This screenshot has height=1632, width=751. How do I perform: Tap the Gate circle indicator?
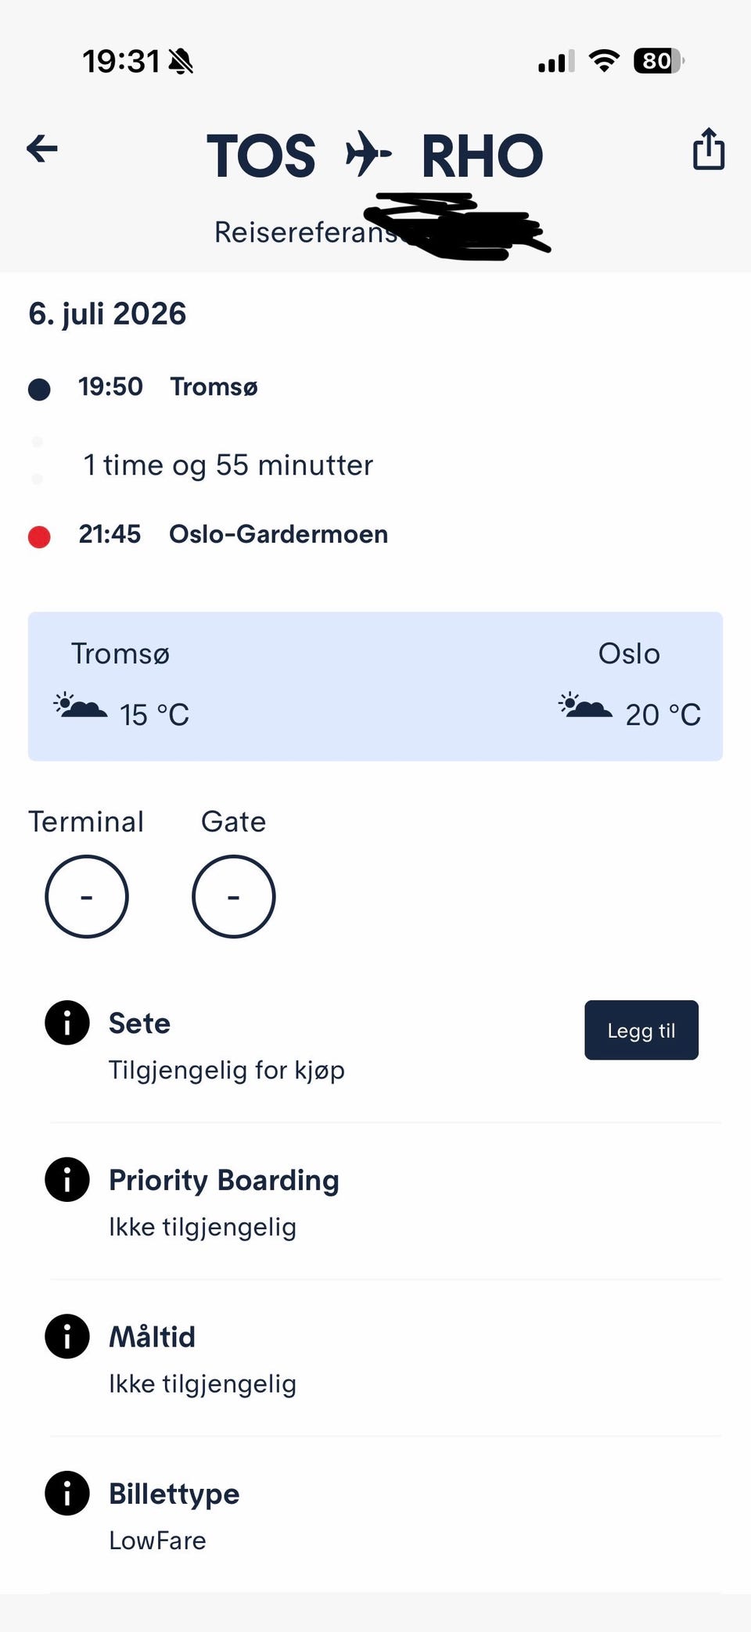(x=234, y=896)
